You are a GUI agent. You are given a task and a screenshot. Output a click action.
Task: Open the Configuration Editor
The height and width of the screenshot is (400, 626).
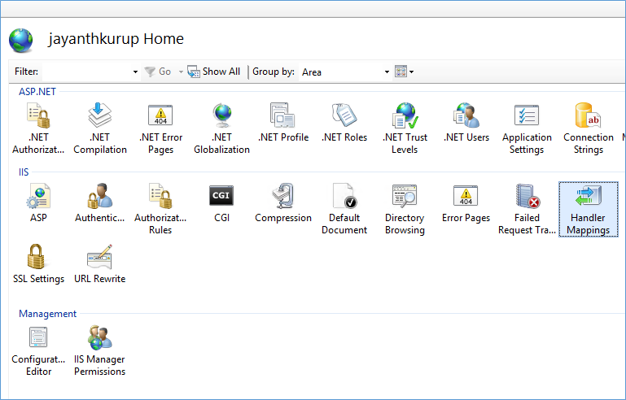coord(38,350)
